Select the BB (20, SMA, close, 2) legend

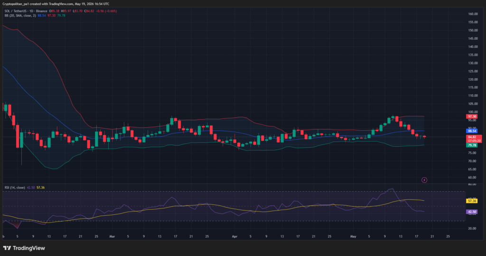[x=20, y=16]
